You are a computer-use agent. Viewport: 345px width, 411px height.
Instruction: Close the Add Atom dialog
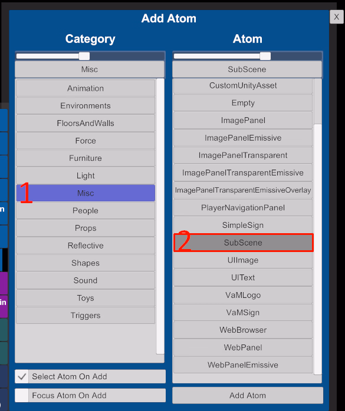point(336,17)
